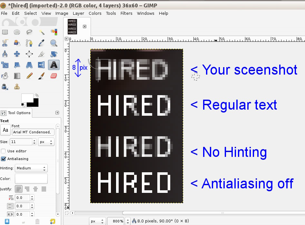This screenshot has height=225, width=305.
Task: Select the Move tool
Action: (x=17, y=54)
